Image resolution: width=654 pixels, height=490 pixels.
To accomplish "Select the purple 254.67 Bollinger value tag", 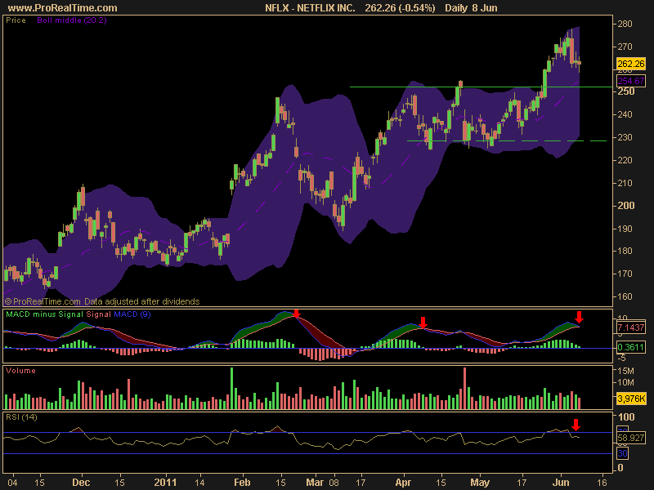I will point(630,81).
